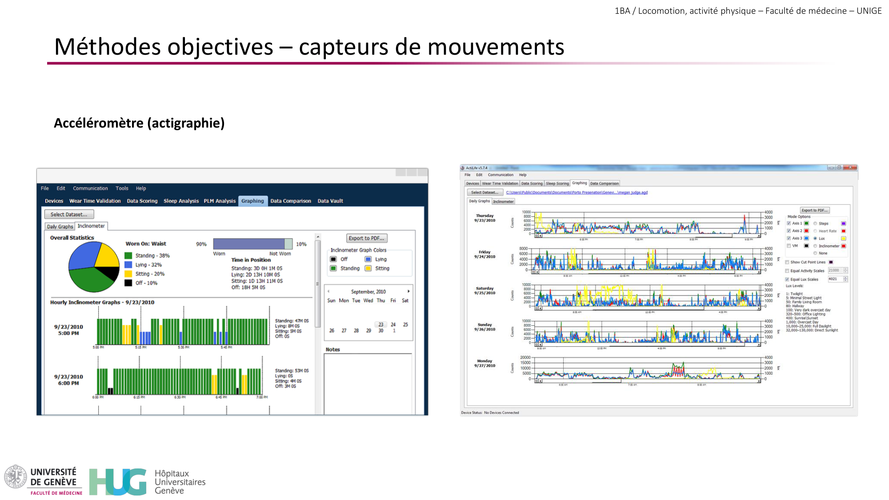Increase the Equal Lux Scales value with the up stepper
The height and width of the screenshot is (500, 889).
click(845, 277)
